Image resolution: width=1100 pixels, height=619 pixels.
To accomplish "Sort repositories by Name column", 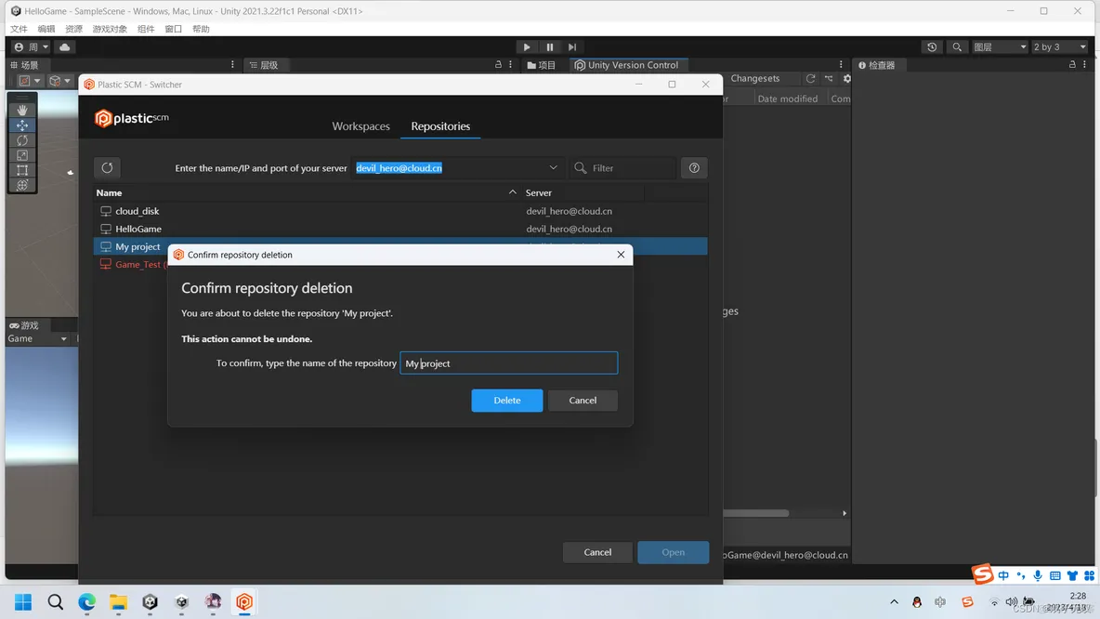I will point(306,192).
